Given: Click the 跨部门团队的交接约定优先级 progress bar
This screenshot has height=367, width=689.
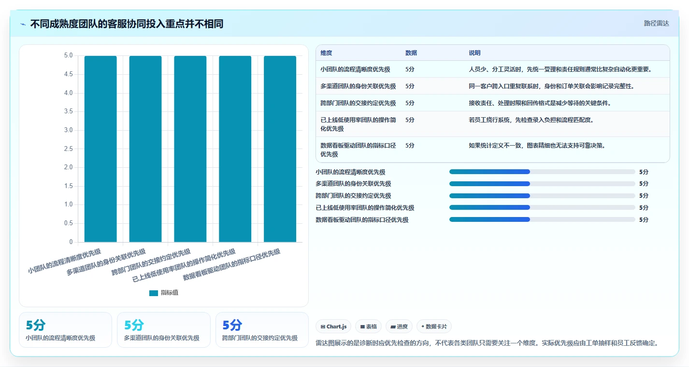Looking at the screenshot, I should [542, 196].
